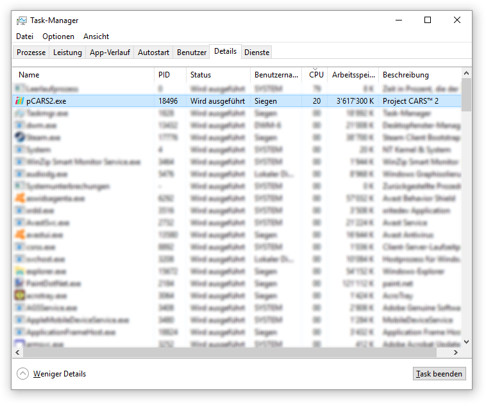
Task: Click the pCARS2.exe process icon
Action: (19, 101)
